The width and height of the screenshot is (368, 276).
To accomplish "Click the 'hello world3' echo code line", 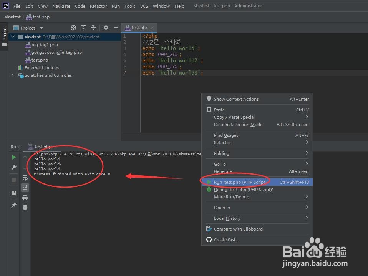I will pos(172,73).
